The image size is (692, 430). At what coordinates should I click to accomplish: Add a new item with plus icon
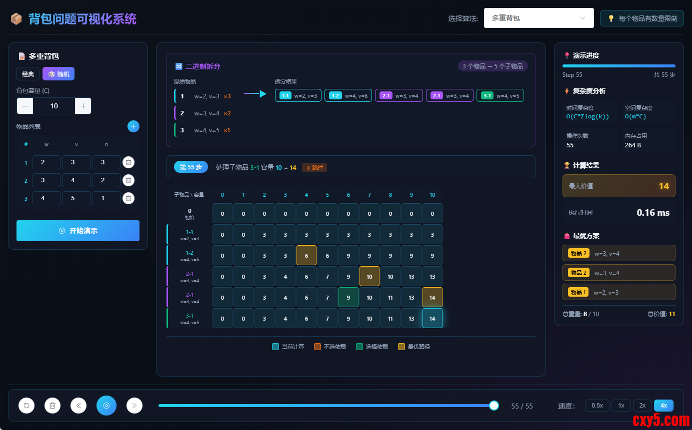pyautogui.click(x=133, y=126)
